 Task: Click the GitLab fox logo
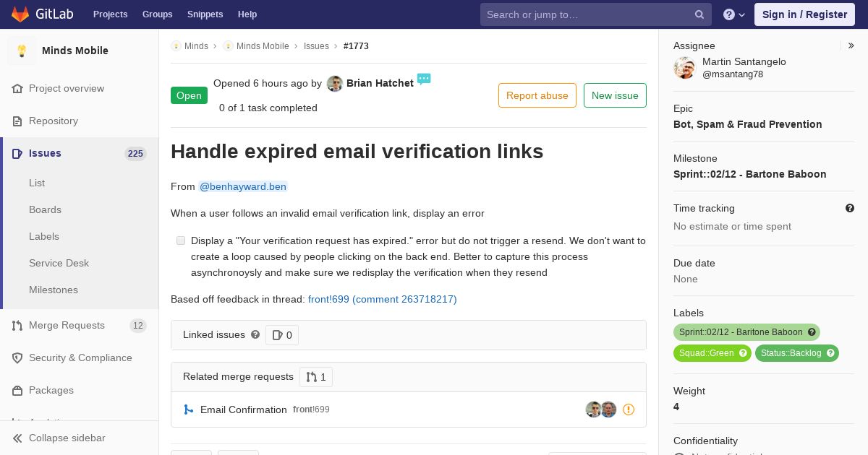20,14
